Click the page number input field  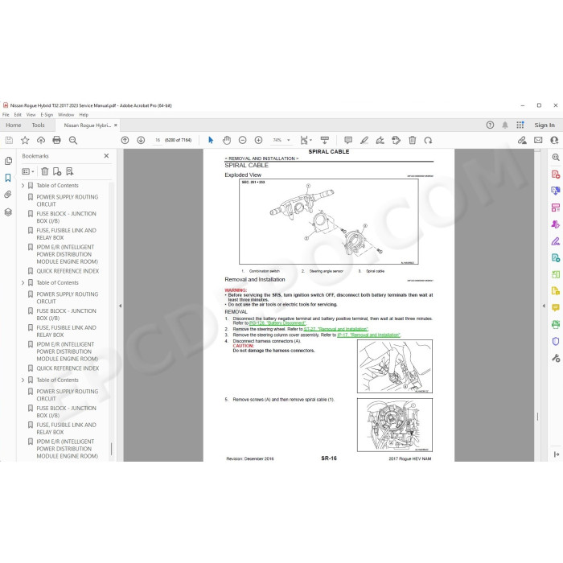click(x=158, y=140)
